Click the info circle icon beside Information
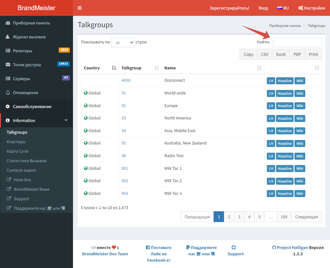Viewport: 330px width, 268px height. 8,120
